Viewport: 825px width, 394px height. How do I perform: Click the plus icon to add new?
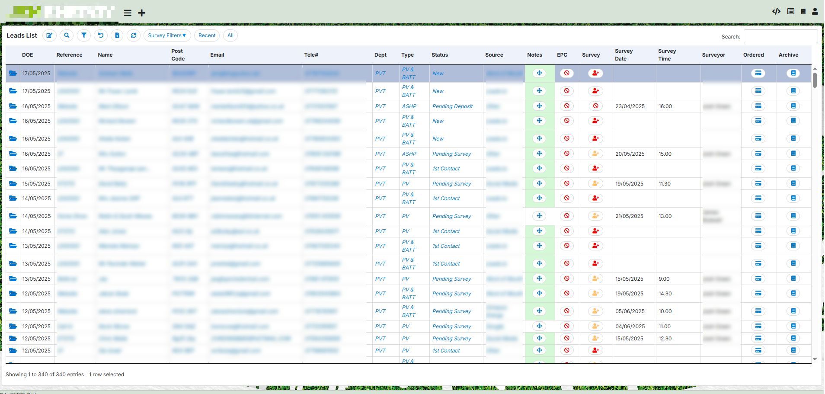(x=142, y=13)
